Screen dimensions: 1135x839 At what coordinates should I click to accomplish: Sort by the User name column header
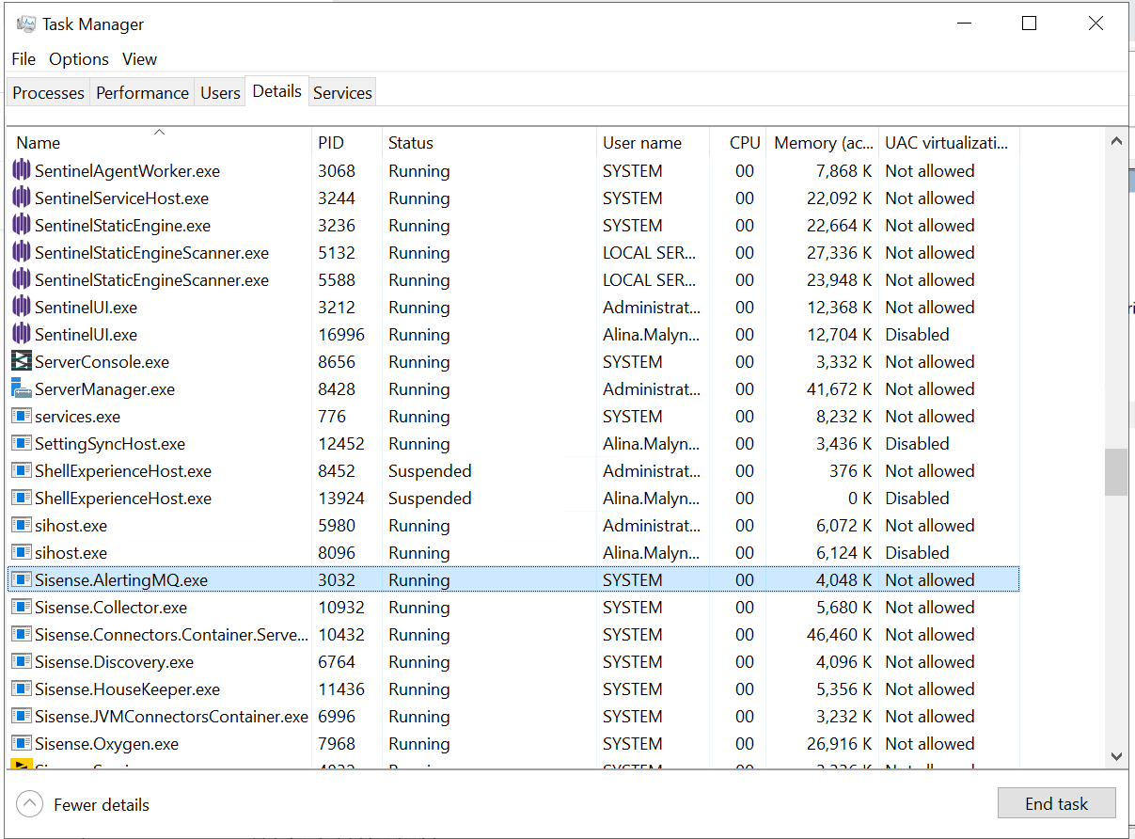[653, 143]
